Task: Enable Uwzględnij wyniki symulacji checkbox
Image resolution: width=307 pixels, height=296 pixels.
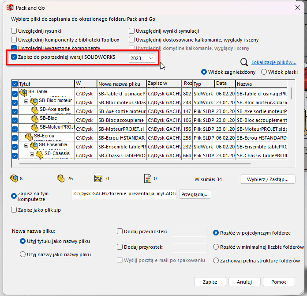Action: point(131,31)
